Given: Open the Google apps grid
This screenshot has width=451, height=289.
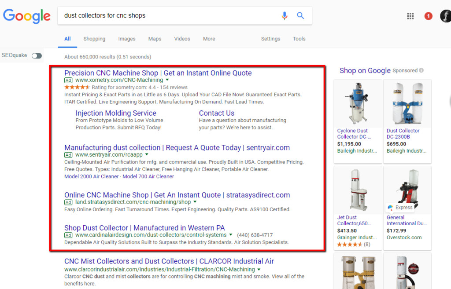Looking at the screenshot, I should [410, 16].
